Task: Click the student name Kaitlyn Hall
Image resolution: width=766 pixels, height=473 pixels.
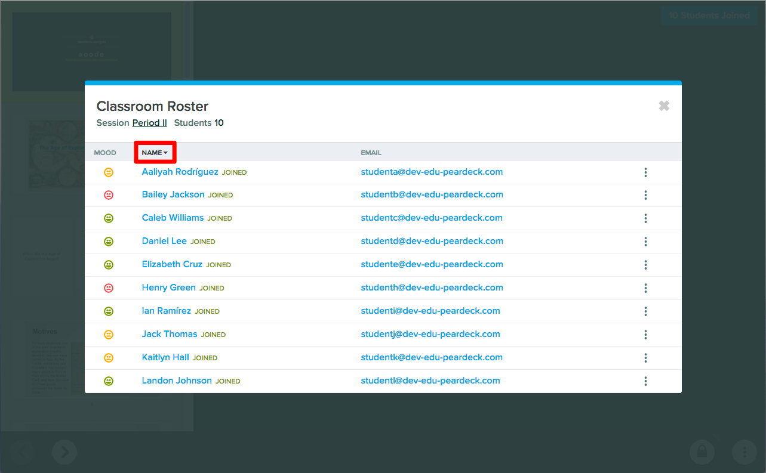Action: [x=165, y=357]
